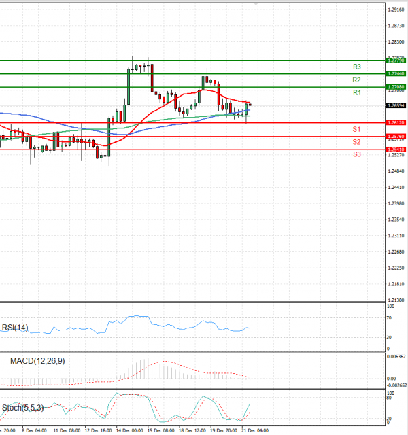408x435 pixels.
Task: Click the MACD 0.006362 scale value
Action: [x=396, y=357]
